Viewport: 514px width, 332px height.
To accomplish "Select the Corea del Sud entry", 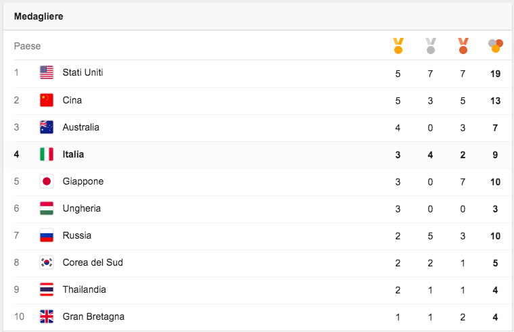I will coord(93,262).
